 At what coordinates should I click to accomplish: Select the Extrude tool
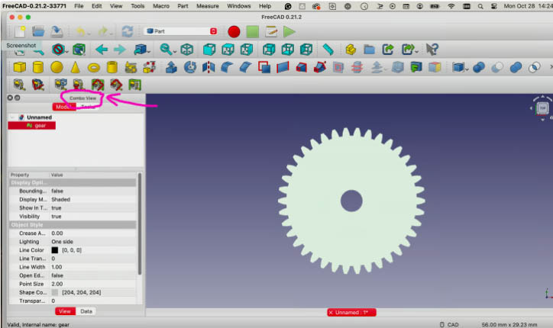tap(171, 67)
